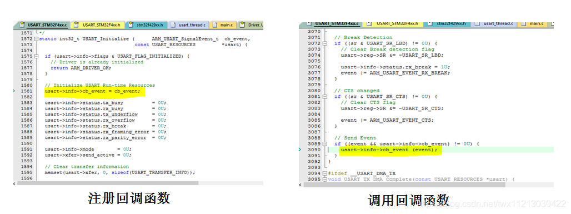
Task: Open the partly hidden Driver_U tab
Action: click(251, 25)
